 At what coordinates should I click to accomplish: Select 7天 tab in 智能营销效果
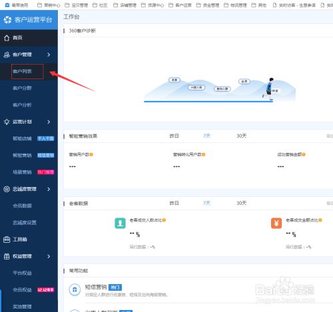pyautogui.click(x=206, y=136)
